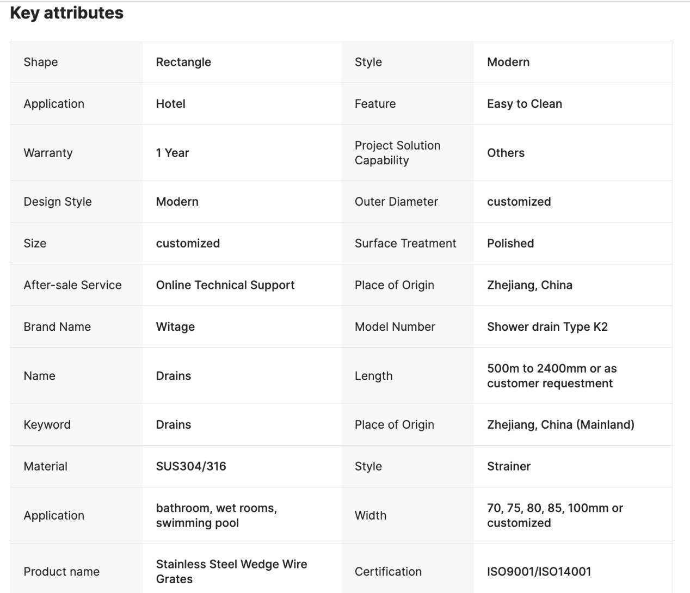690x593 pixels.
Task: Select the Outer Diameter label
Action: click(x=396, y=202)
